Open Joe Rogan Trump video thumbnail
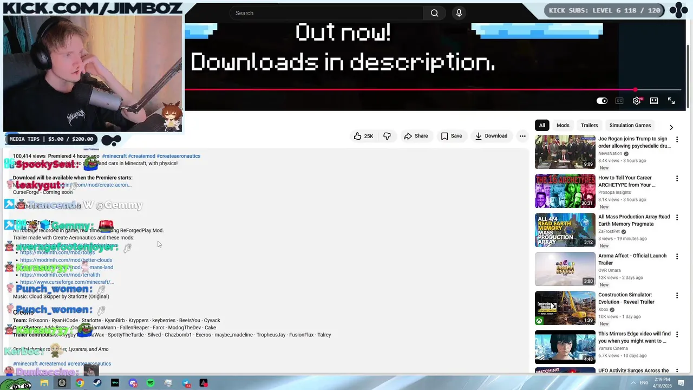The height and width of the screenshot is (390, 693). click(x=565, y=152)
